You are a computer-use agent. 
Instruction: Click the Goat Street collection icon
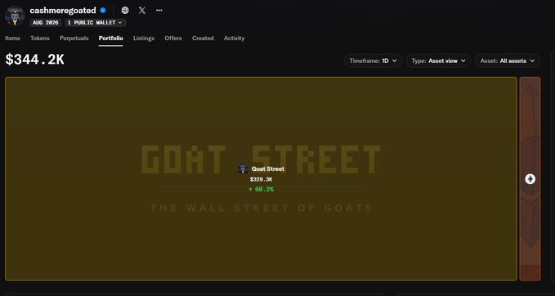click(x=243, y=168)
